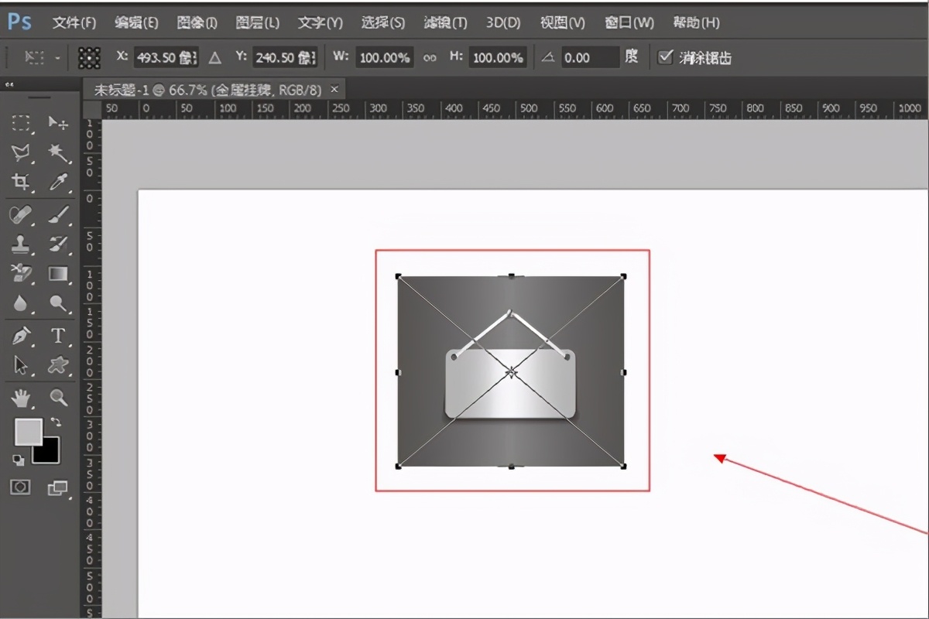
Task: Select the Horizontal Type tool
Action: pos(58,336)
